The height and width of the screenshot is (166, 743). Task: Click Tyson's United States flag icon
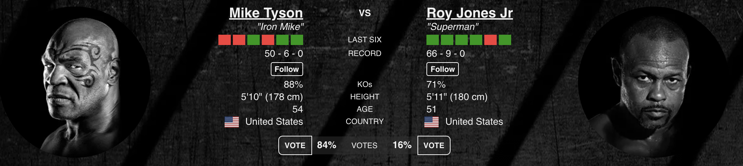232,122
